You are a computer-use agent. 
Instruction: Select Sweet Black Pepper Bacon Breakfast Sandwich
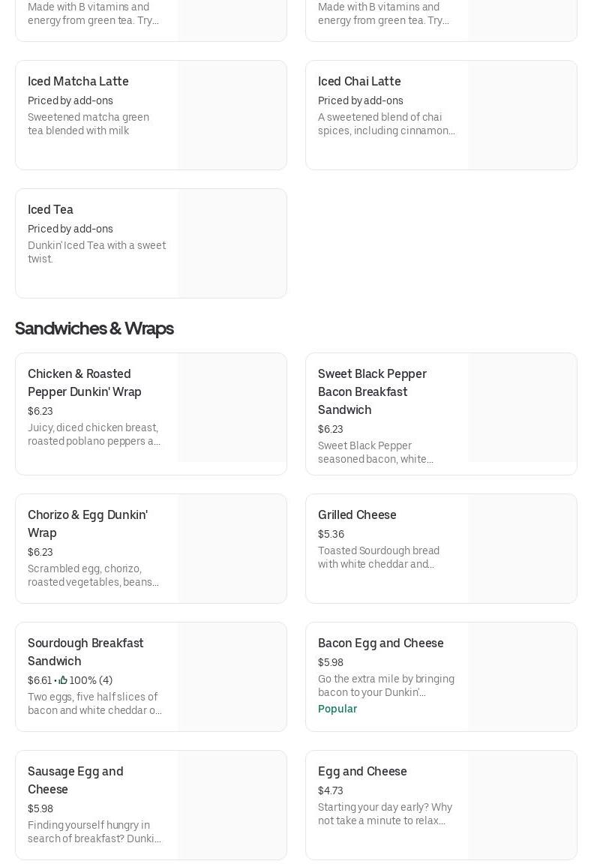click(x=372, y=391)
